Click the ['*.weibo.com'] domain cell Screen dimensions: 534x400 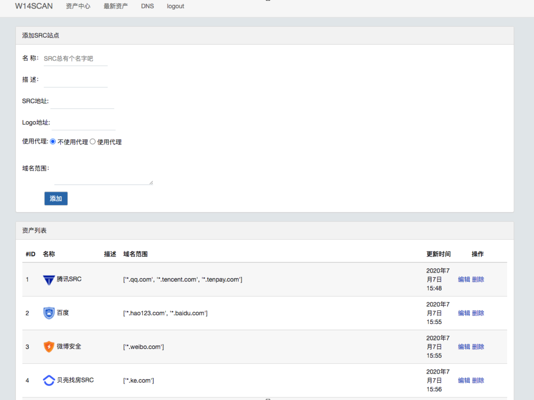click(144, 347)
